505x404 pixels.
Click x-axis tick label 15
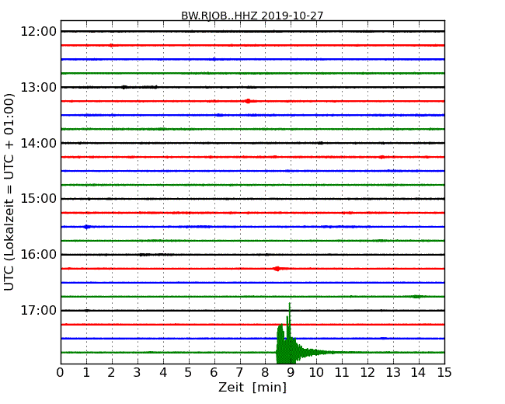coord(444,372)
